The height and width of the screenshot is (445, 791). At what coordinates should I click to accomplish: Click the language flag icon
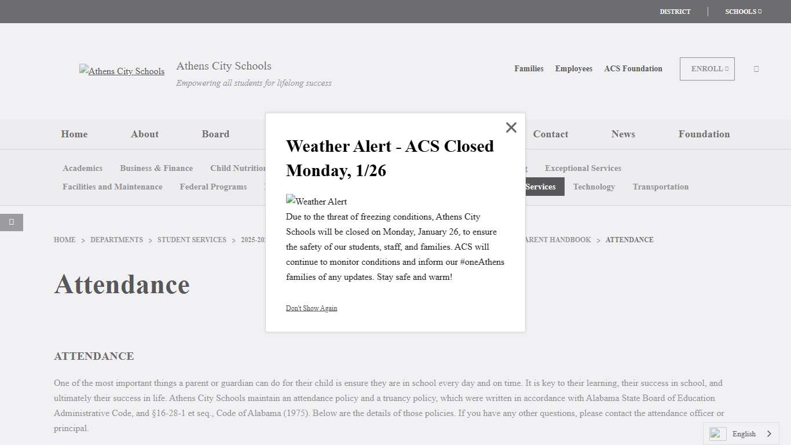(x=717, y=433)
